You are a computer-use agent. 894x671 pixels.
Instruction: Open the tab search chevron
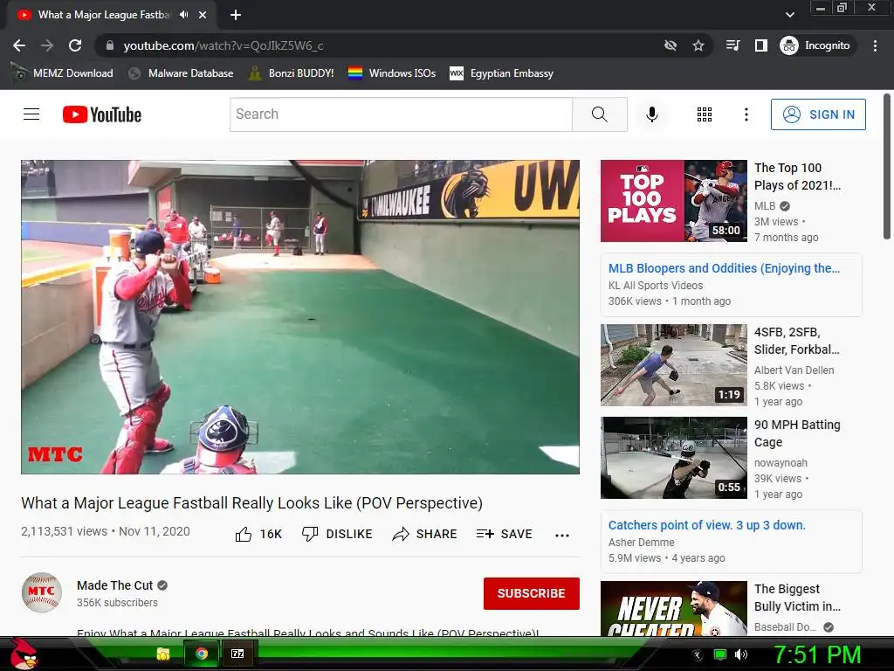789,15
